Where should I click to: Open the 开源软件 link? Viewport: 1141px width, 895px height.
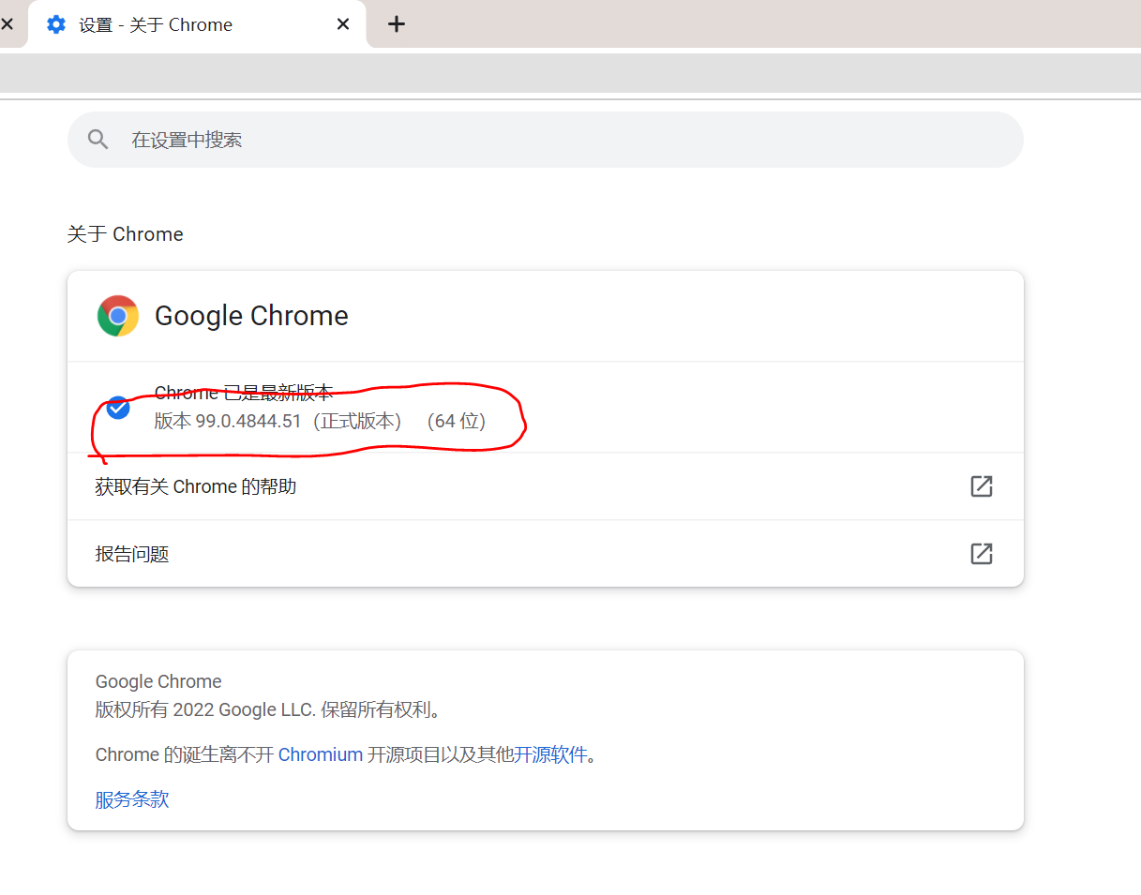click(550, 754)
